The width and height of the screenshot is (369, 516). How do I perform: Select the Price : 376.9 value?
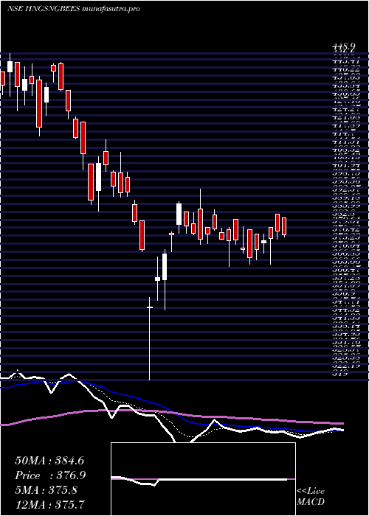click(50, 475)
